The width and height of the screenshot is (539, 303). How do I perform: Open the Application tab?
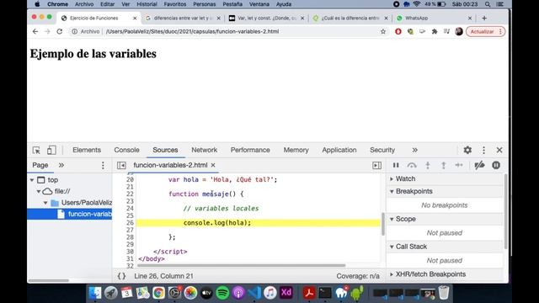coord(339,150)
